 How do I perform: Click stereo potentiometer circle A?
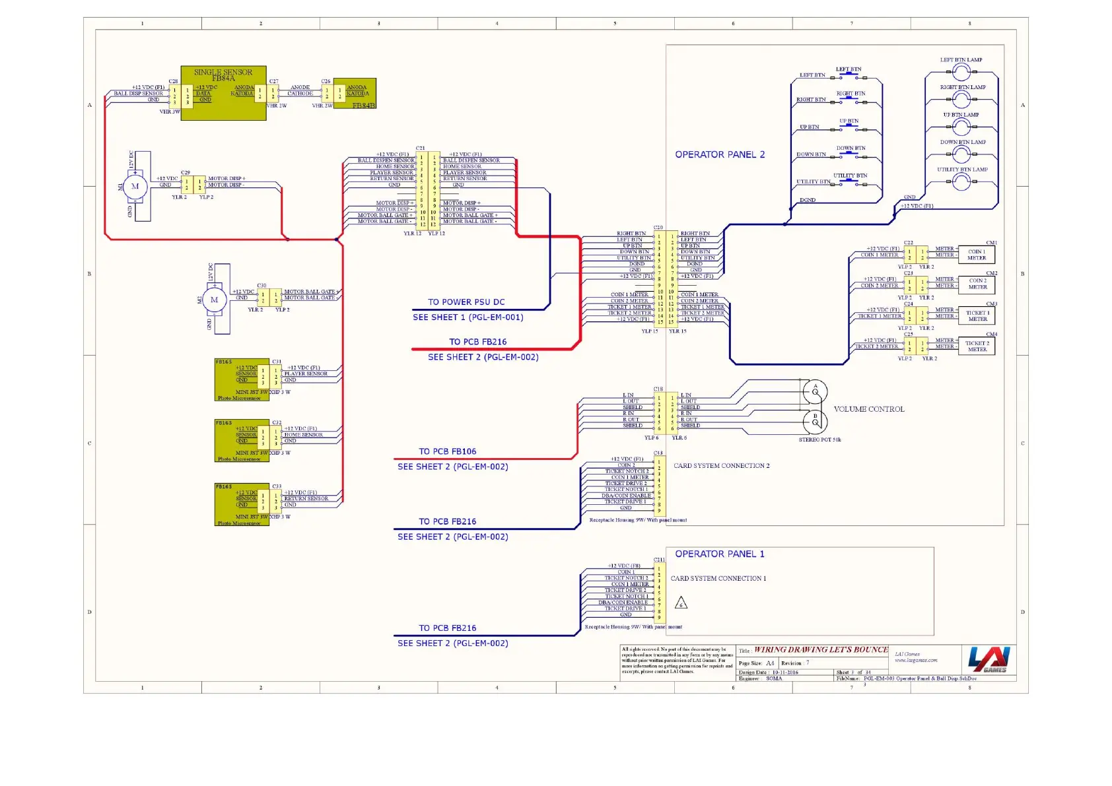tap(815, 391)
